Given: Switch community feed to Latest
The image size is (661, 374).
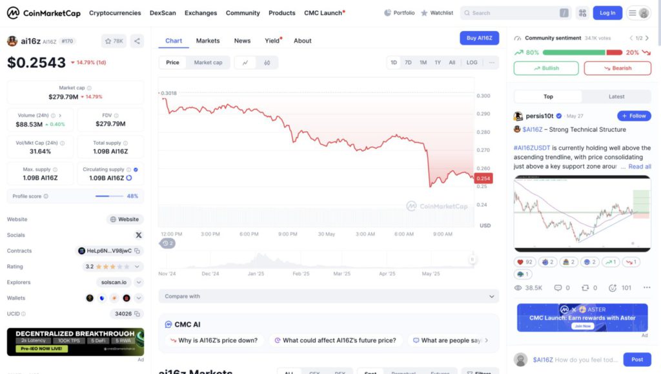Looking at the screenshot, I should [x=616, y=97].
